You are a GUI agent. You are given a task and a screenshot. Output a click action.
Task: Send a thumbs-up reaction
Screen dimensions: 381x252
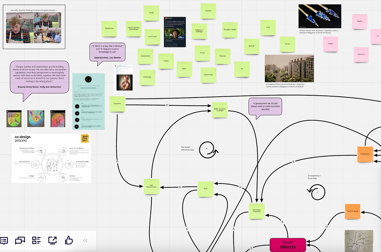[68, 240]
